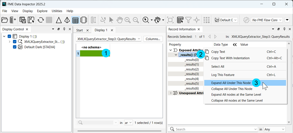
Task: Click the toolbar overflow black triangle button
Action: pyautogui.click(x=287, y=20)
